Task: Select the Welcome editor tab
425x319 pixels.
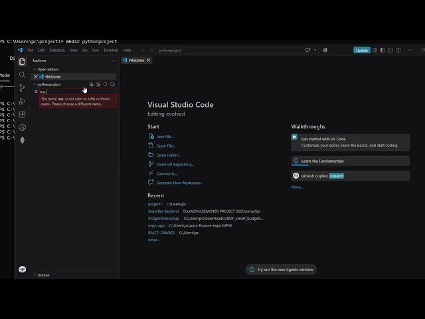Action: pyautogui.click(x=136, y=60)
